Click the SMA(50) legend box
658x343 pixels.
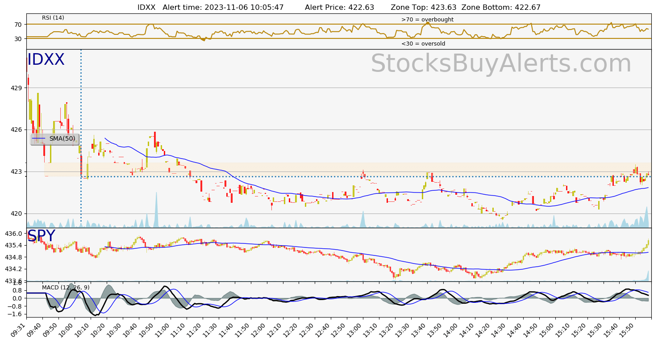click(x=54, y=139)
